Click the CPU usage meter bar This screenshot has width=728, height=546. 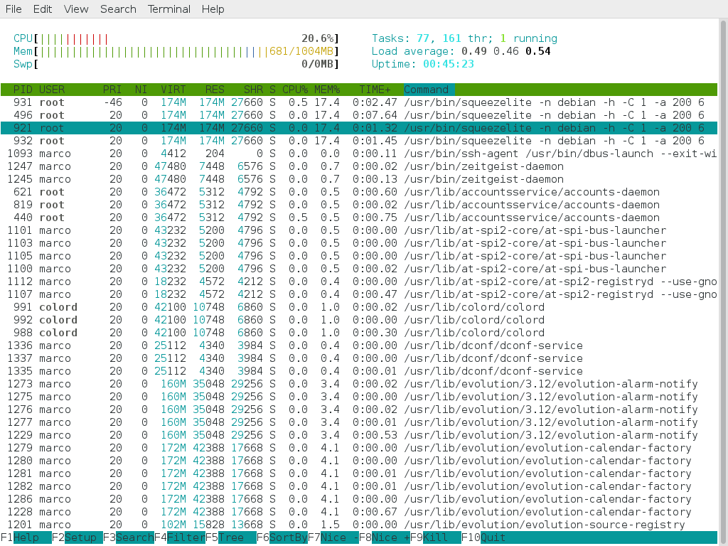(x=176, y=38)
